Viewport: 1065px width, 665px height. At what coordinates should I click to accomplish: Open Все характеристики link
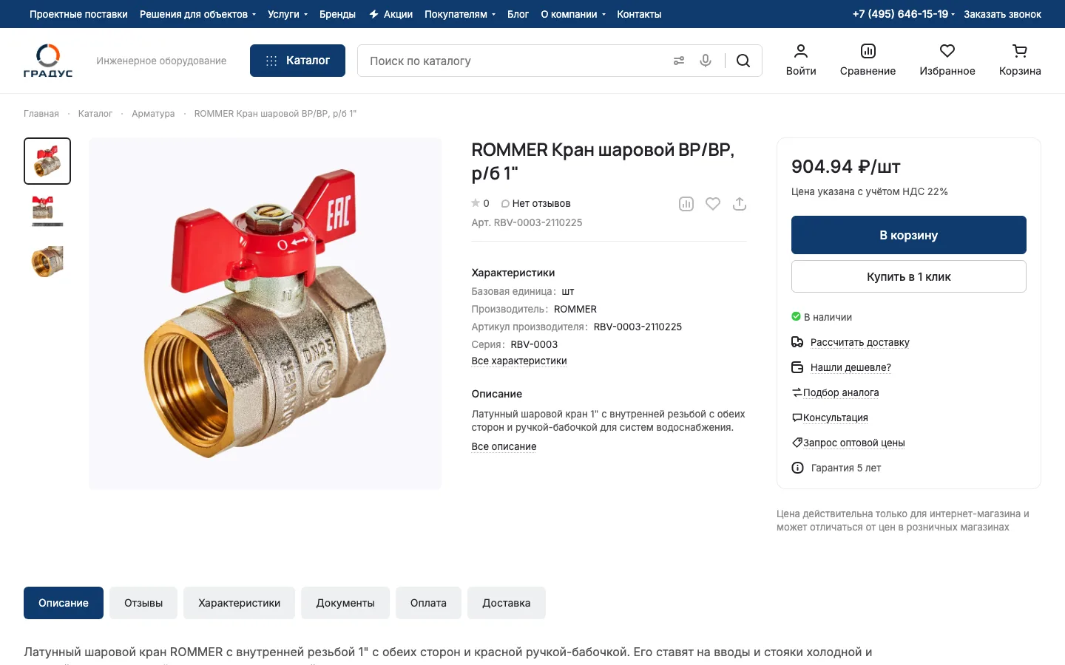coord(519,361)
